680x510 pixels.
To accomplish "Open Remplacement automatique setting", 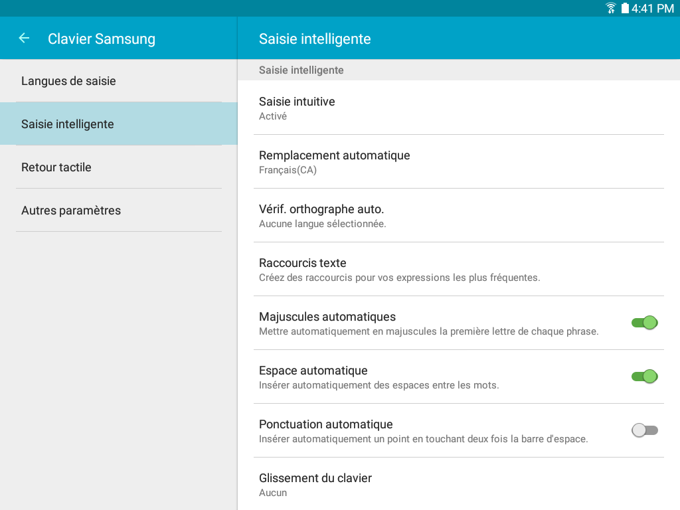I will pyautogui.click(x=459, y=161).
